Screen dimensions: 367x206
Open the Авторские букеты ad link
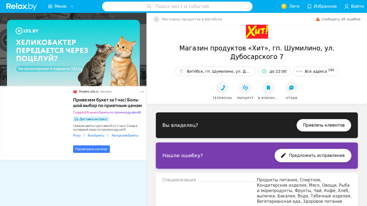125,135
